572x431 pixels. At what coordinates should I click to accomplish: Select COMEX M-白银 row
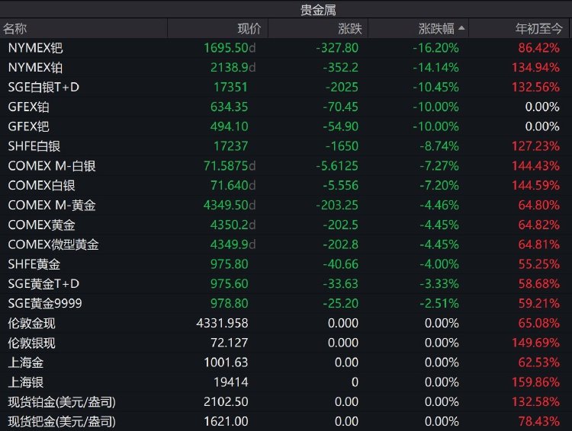[x=52, y=166]
